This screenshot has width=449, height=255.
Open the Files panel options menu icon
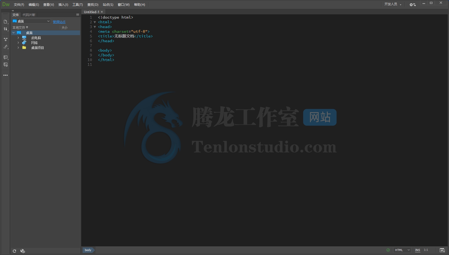tap(77, 15)
